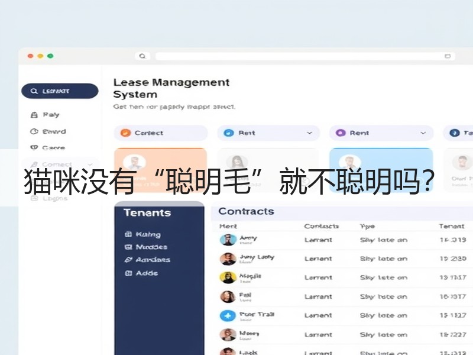This screenshot has width=473, height=355.
Task: Open the Contracts section heading
Action: pos(246,211)
